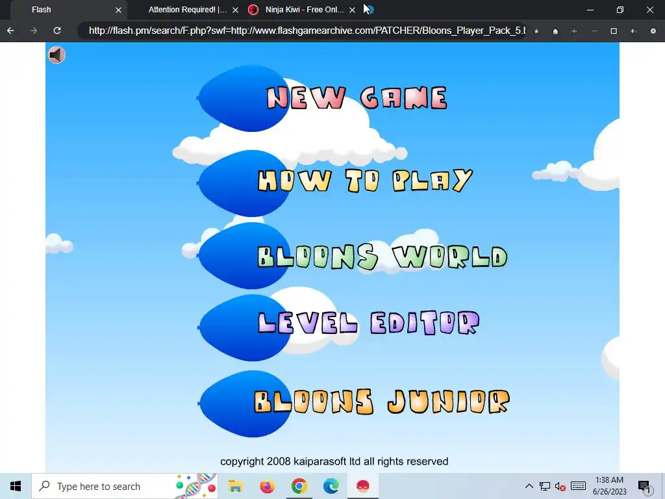This screenshot has width=665, height=499.
Task: Start a New Game
Action: pyautogui.click(x=357, y=98)
